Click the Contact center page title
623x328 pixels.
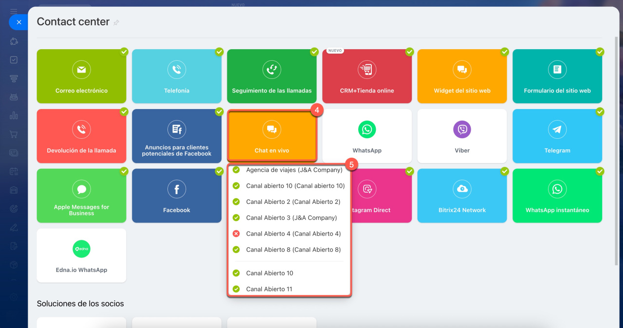click(x=73, y=22)
